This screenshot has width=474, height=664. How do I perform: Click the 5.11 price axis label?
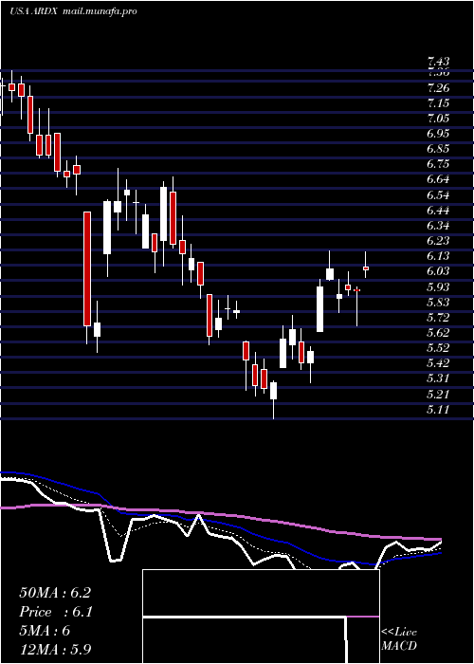pos(438,410)
